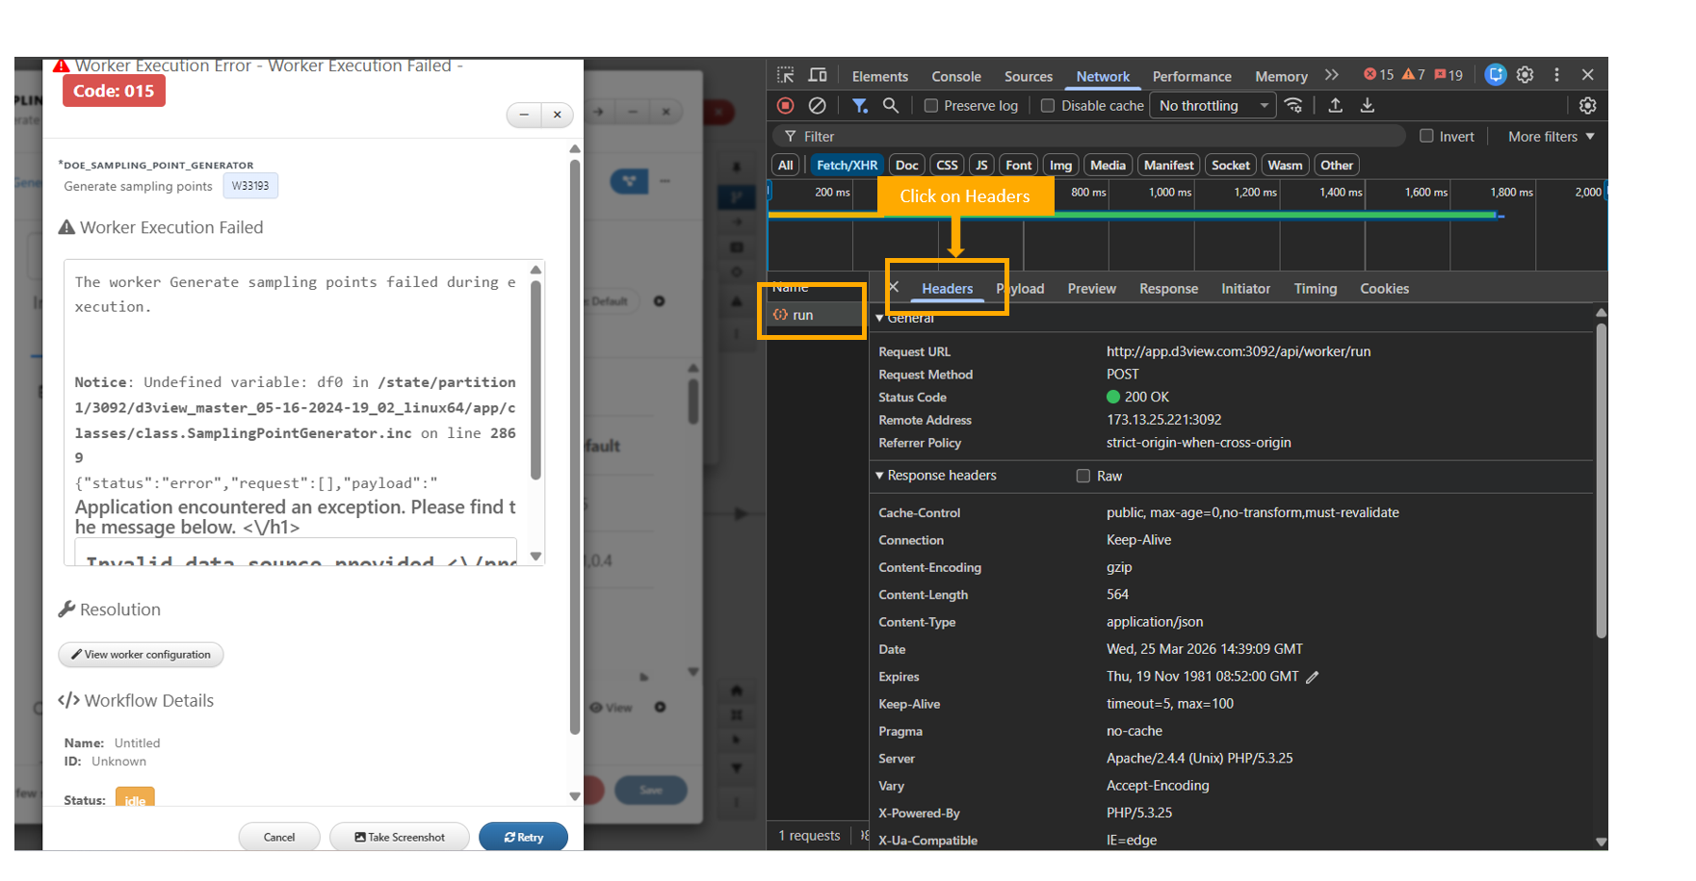Open the Console panel tab

[955, 77]
